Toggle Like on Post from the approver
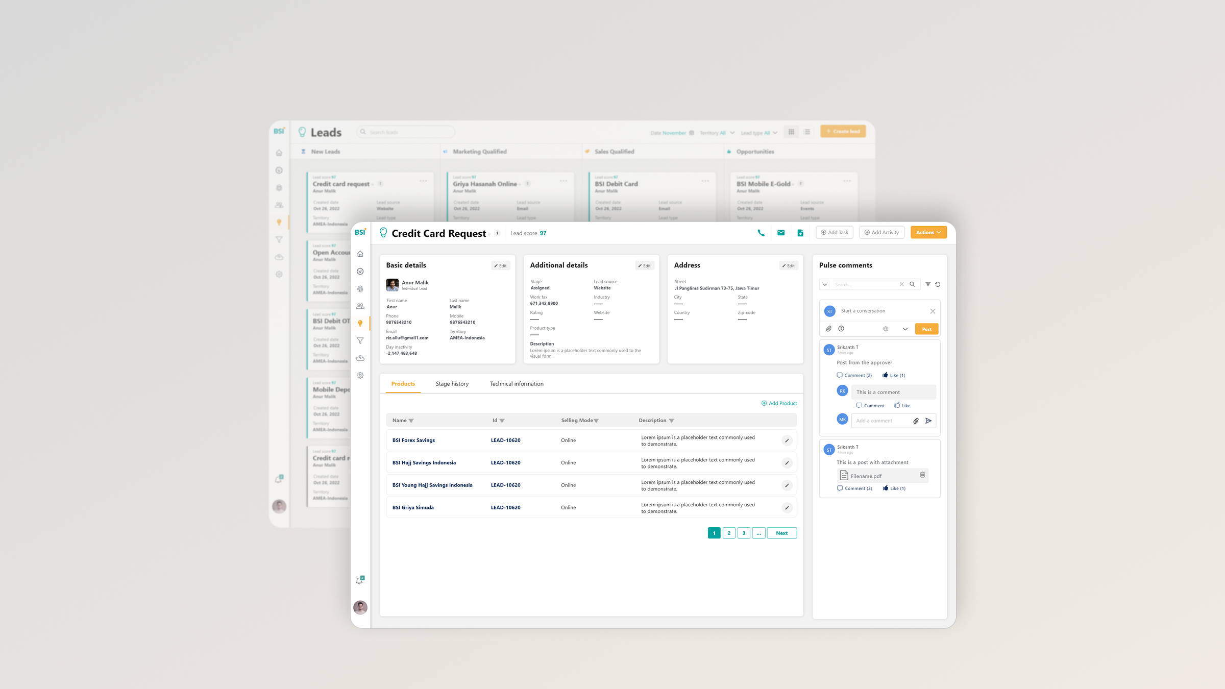1225x689 pixels. point(894,375)
